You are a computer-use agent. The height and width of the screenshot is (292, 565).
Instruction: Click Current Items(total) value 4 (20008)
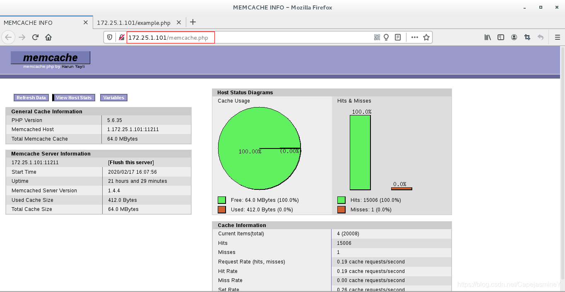pyautogui.click(x=348, y=234)
